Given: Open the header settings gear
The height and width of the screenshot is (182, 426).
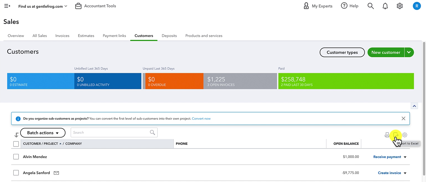Looking at the screenshot, I should [x=400, y=6].
